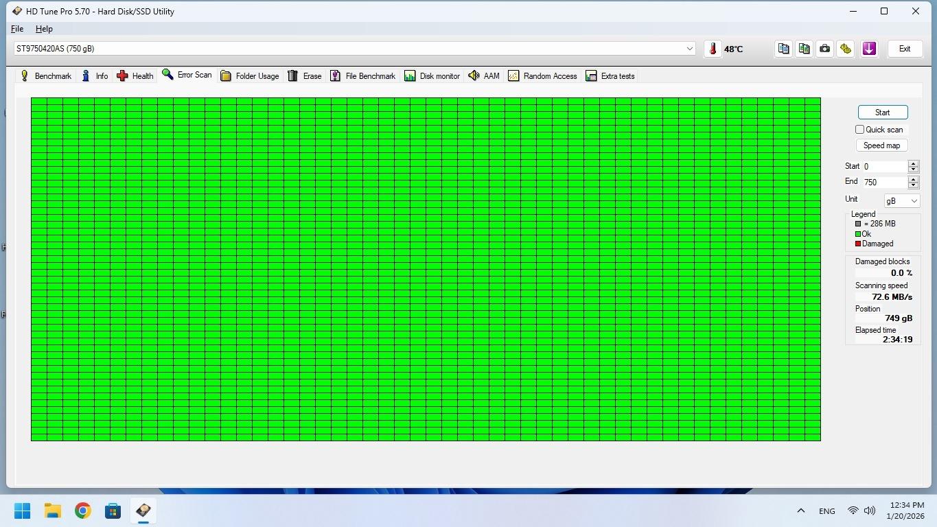Click the HD Tune Pro title bar icon

pos(16,11)
